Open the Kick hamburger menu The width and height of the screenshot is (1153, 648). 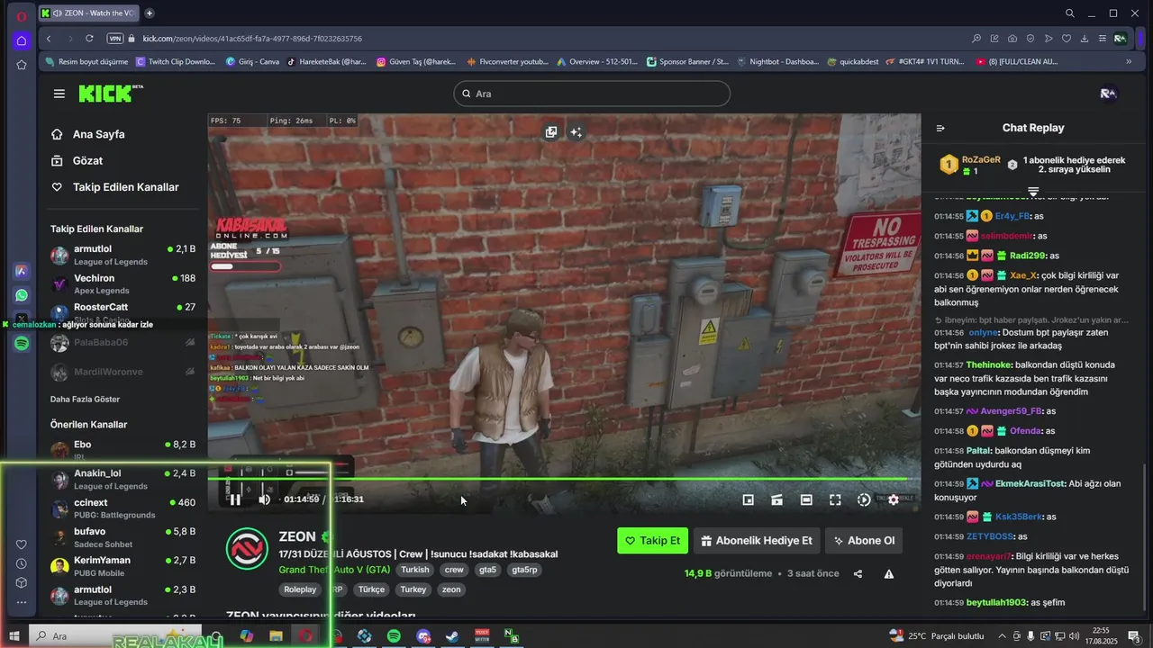(x=59, y=94)
